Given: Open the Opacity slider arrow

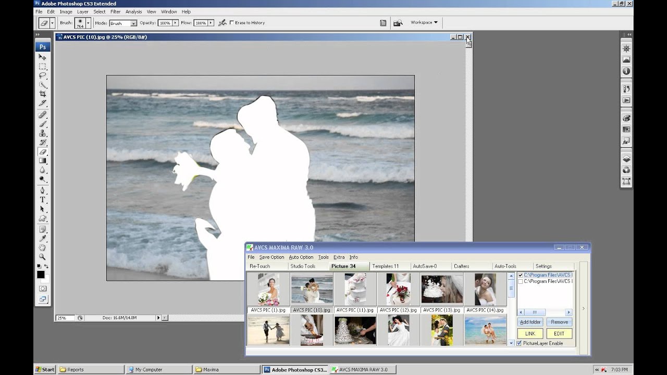Looking at the screenshot, I should click(x=176, y=23).
